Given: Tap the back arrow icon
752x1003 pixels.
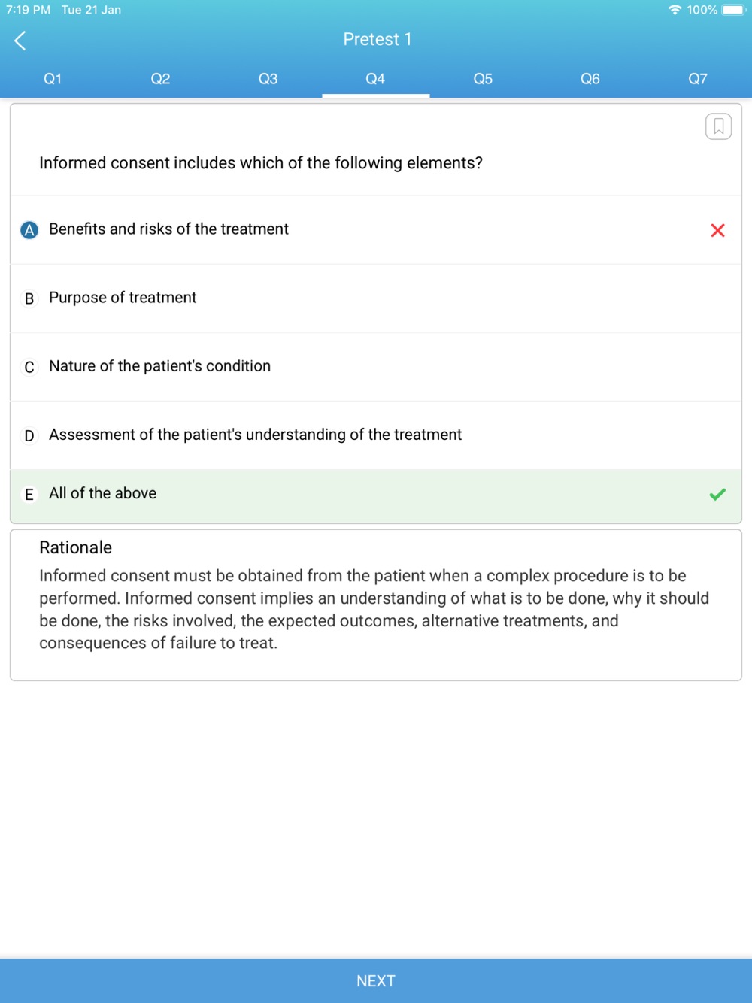Looking at the screenshot, I should pos(20,41).
